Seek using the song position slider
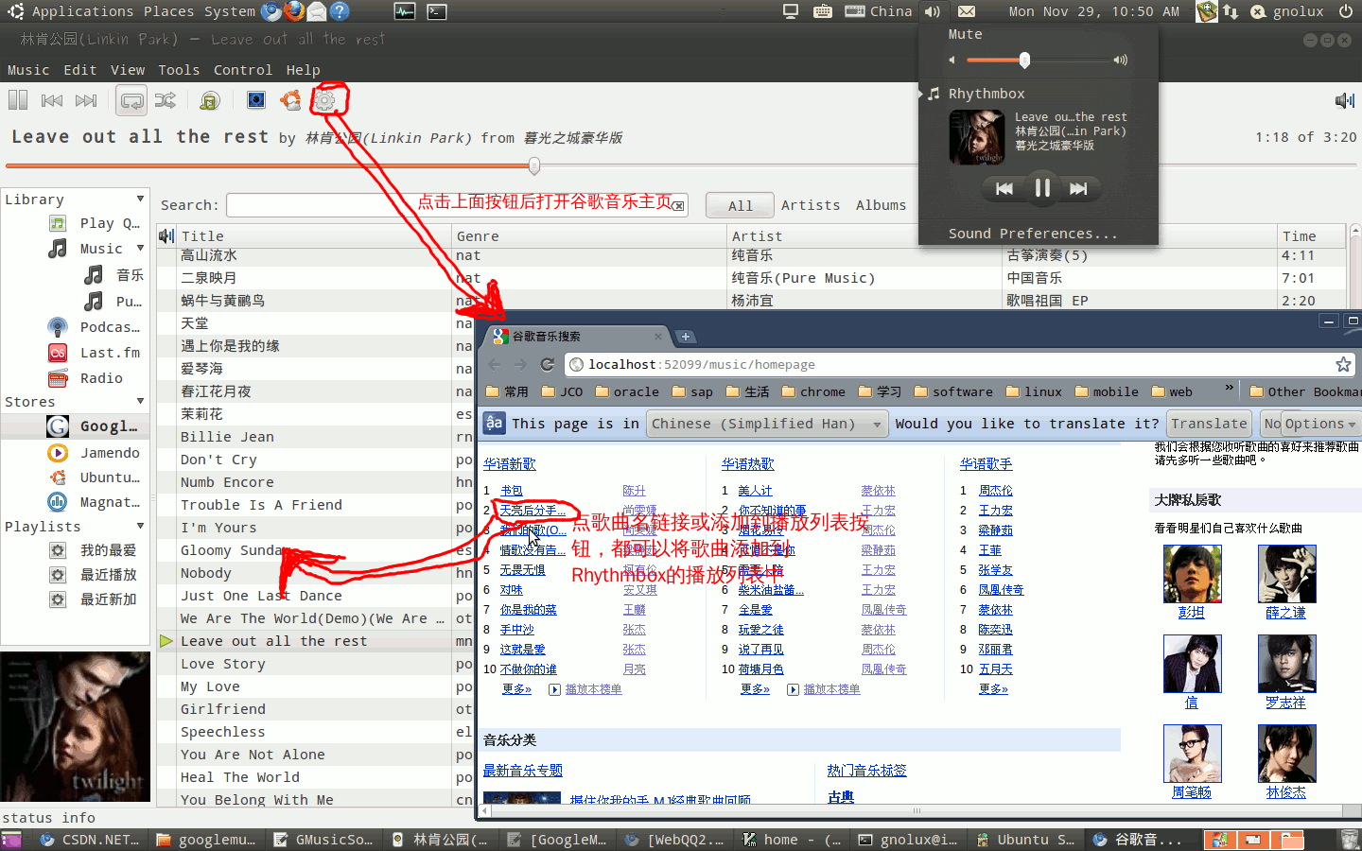1362x851 pixels. (x=534, y=166)
